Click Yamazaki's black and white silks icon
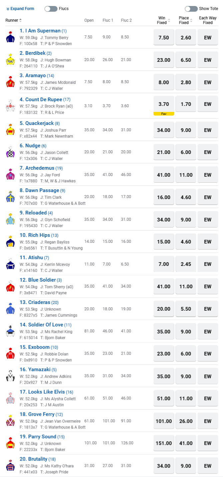Image resolution: width=223 pixels, height=477 pixels. click(10, 376)
